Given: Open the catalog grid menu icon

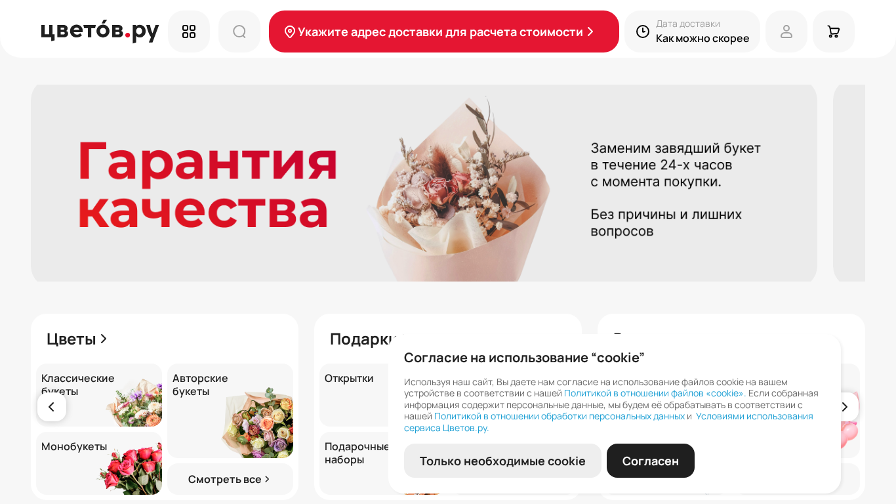Looking at the screenshot, I should [189, 31].
